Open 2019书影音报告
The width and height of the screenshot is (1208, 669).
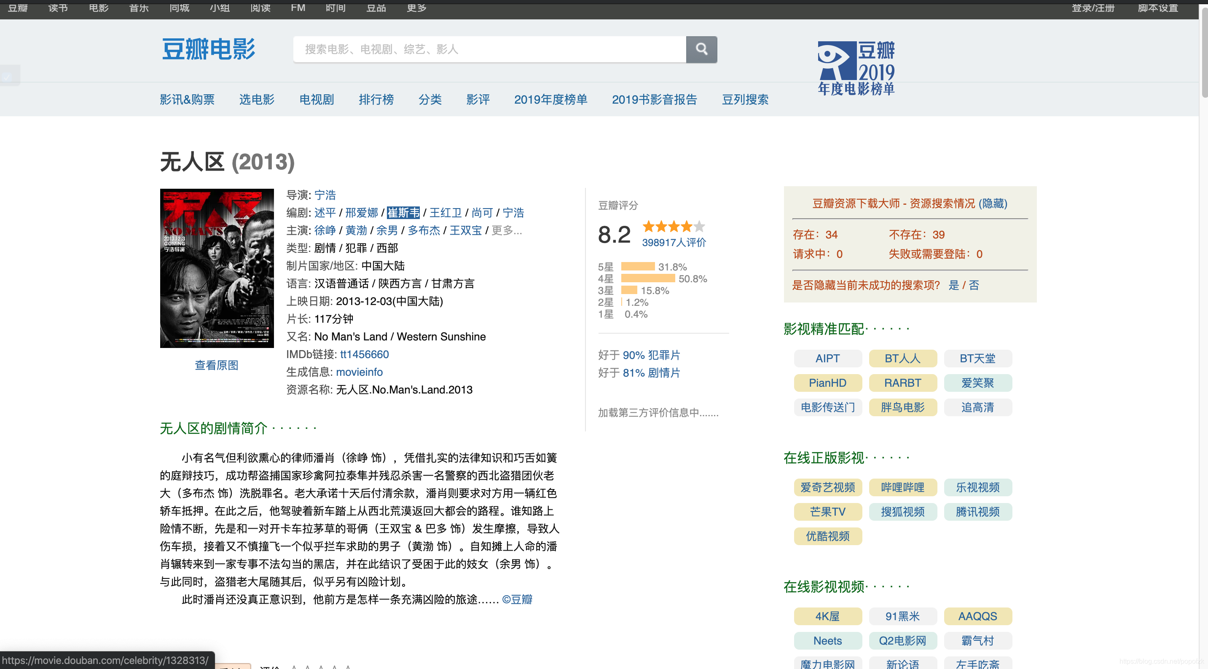click(654, 99)
